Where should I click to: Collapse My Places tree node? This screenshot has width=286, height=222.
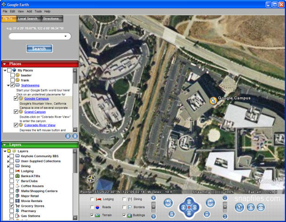point(5,70)
